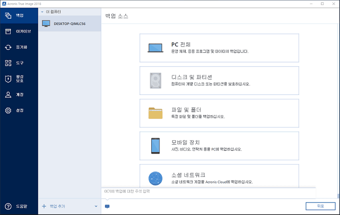Switch to the 계정 menu label
340x215 pixels.
tap(20, 94)
